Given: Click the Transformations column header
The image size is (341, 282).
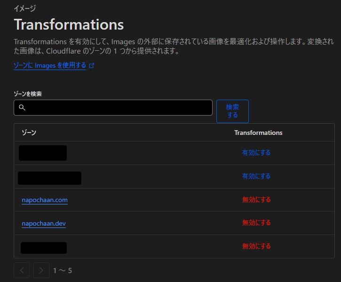Looking at the screenshot, I should coord(258,133).
